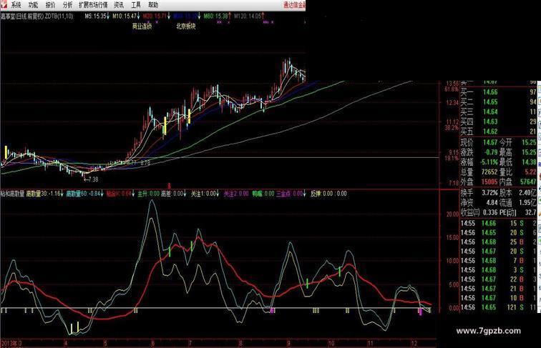
Task: Open the 资讯 menu
Action: tap(119, 4)
